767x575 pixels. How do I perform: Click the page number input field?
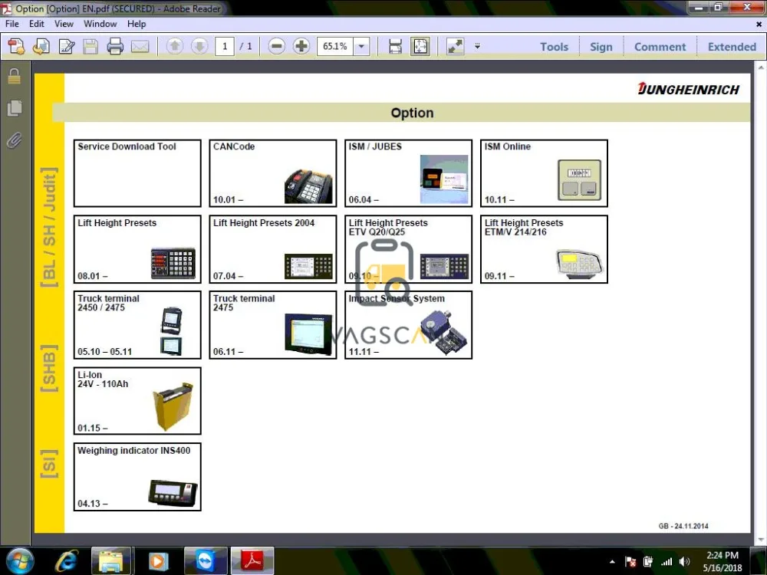(x=225, y=47)
